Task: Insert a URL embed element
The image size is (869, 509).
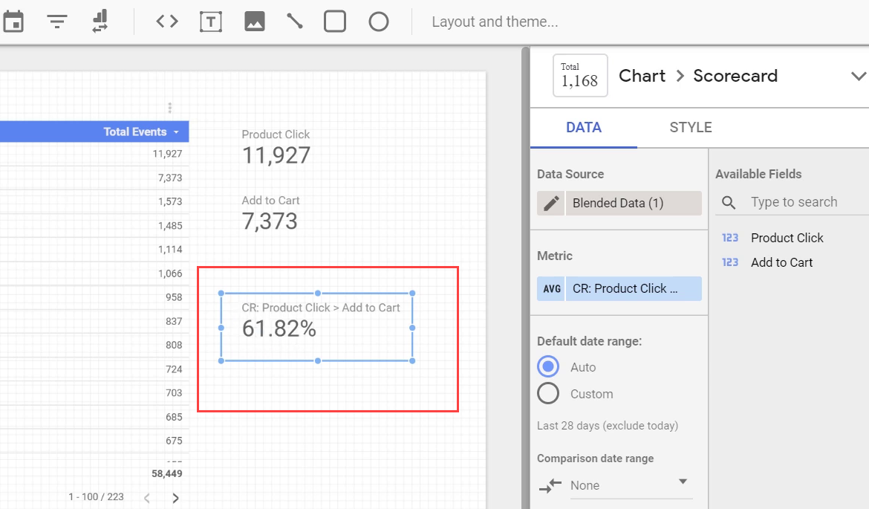Action: click(x=167, y=22)
